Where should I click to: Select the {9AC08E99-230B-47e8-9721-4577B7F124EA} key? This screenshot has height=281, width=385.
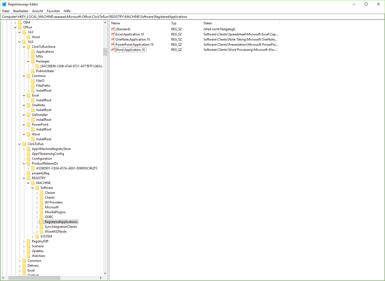pos(71,66)
